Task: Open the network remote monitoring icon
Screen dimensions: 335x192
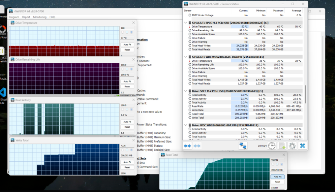Action: coord(243,146)
